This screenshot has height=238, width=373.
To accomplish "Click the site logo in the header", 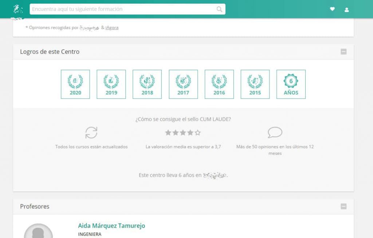I will click(17, 9).
